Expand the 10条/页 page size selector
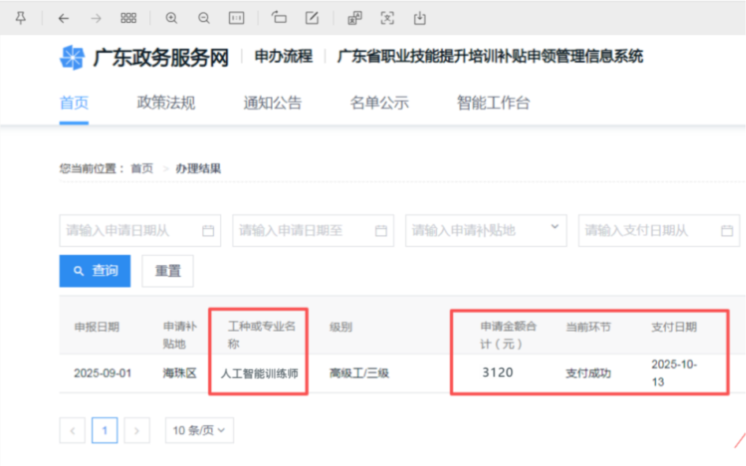The image size is (746, 466). (199, 430)
